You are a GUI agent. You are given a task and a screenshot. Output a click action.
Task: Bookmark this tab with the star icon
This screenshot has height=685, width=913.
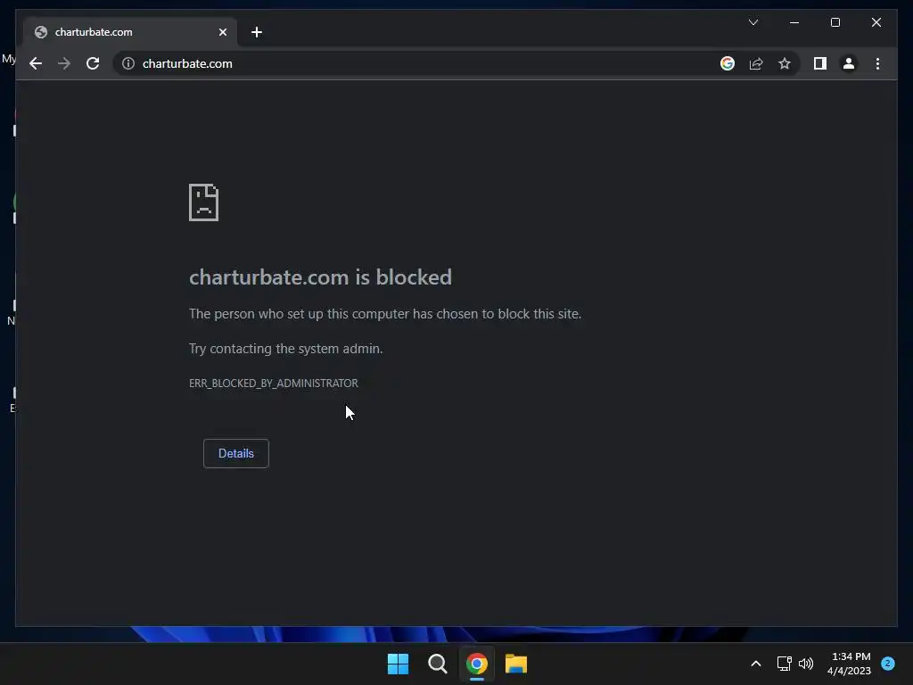[x=785, y=63]
